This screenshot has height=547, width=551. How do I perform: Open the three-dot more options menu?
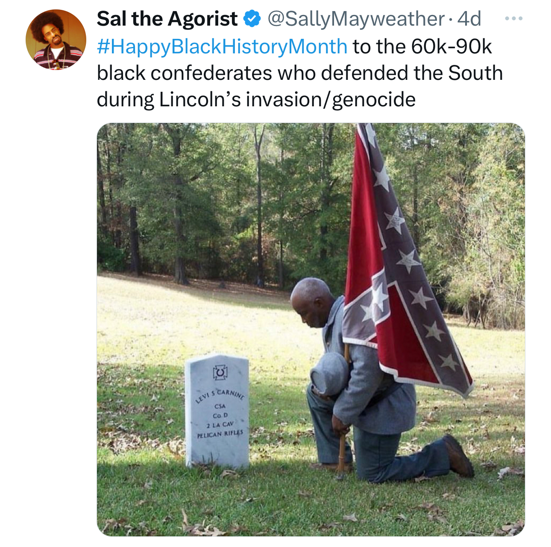tap(513, 19)
